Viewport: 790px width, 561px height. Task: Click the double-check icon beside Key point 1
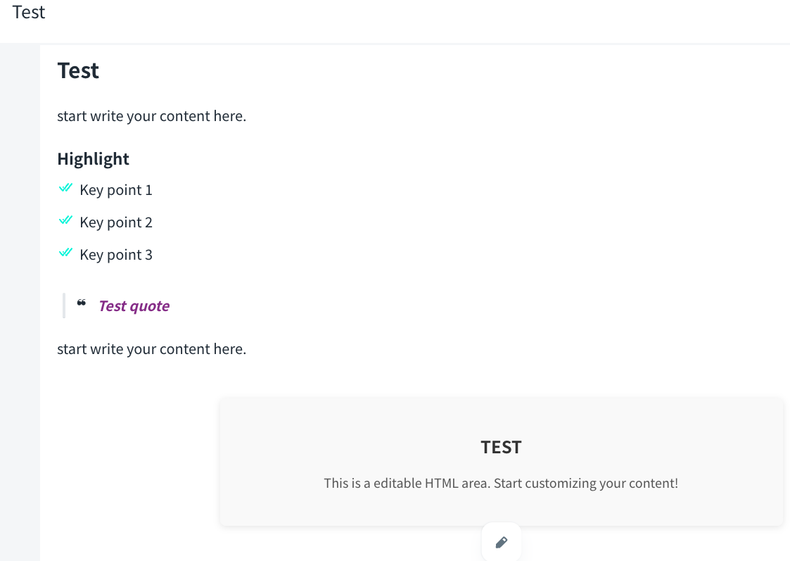point(65,188)
